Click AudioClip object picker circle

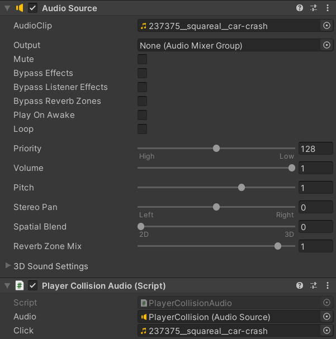[x=327, y=26]
